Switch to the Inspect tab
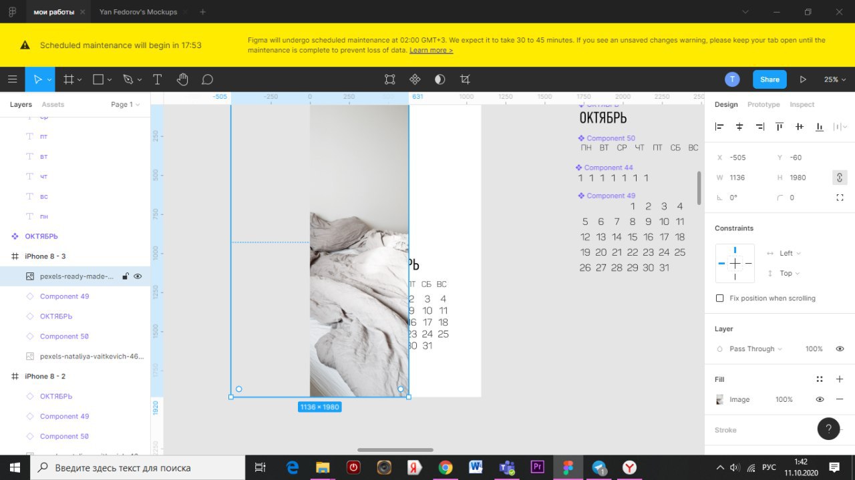 [802, 104]
